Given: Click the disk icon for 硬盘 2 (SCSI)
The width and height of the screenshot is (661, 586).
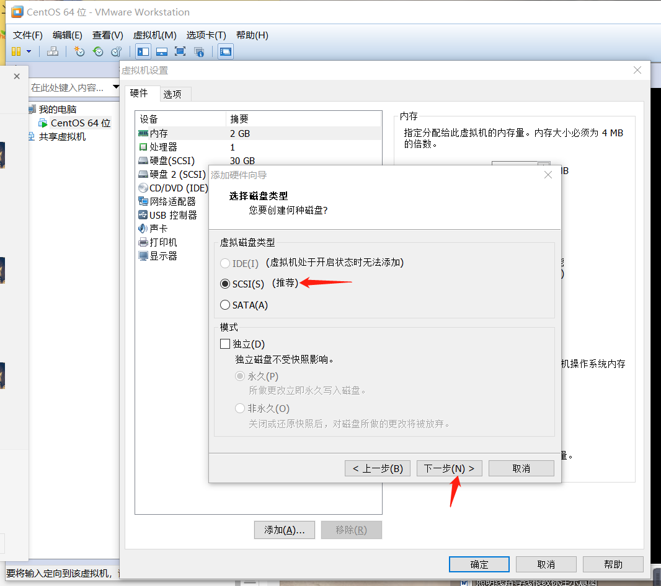Looking at the screenshot, I should click(143, 174).
